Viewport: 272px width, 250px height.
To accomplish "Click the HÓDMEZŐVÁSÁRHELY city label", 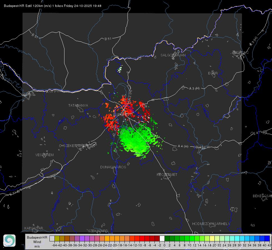I will point(211,224).
